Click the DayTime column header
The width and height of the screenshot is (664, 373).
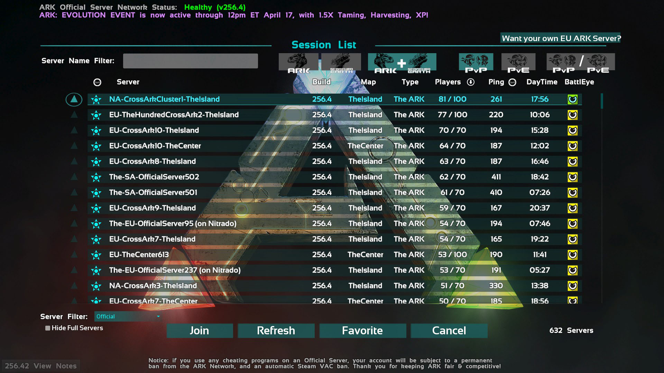click(542, 82)
